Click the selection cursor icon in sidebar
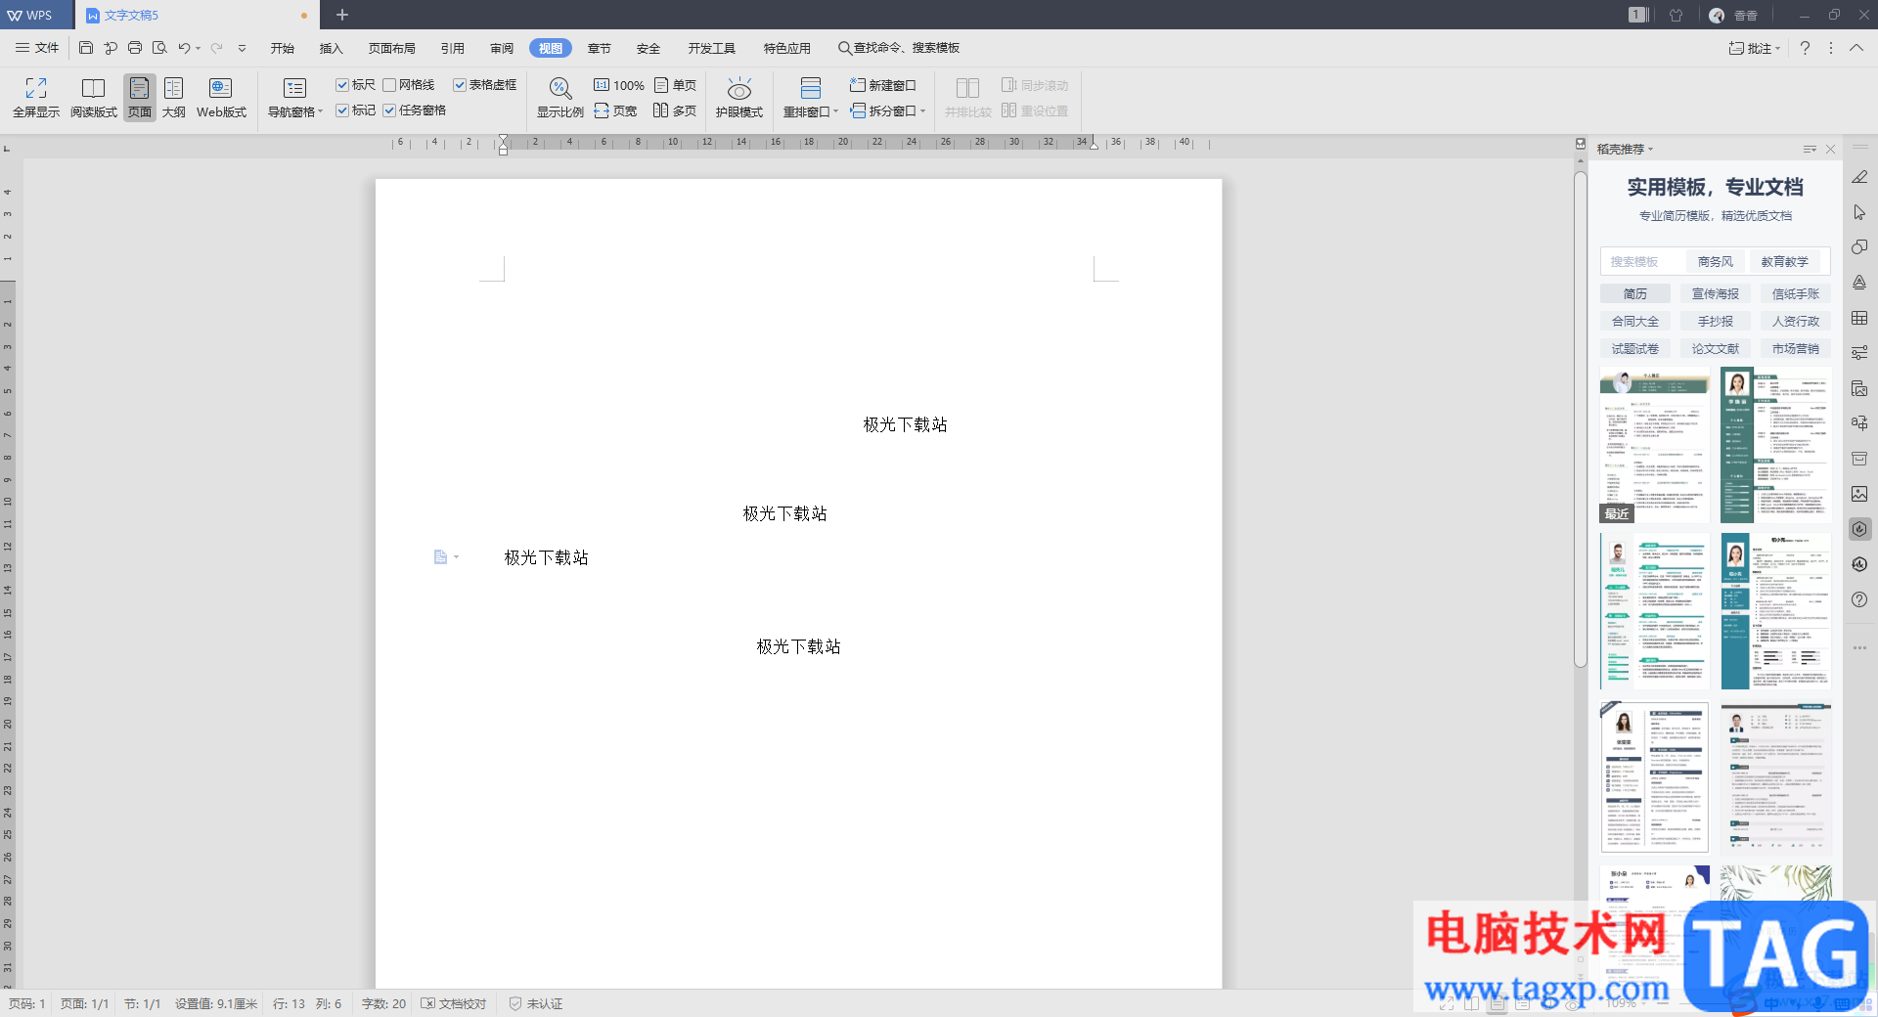The image size is (1878, 1017). [x=1859, y=212]
